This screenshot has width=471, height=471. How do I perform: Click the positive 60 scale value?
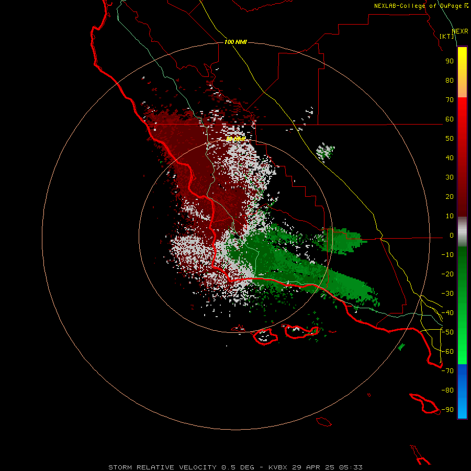[x=450, y=119]
